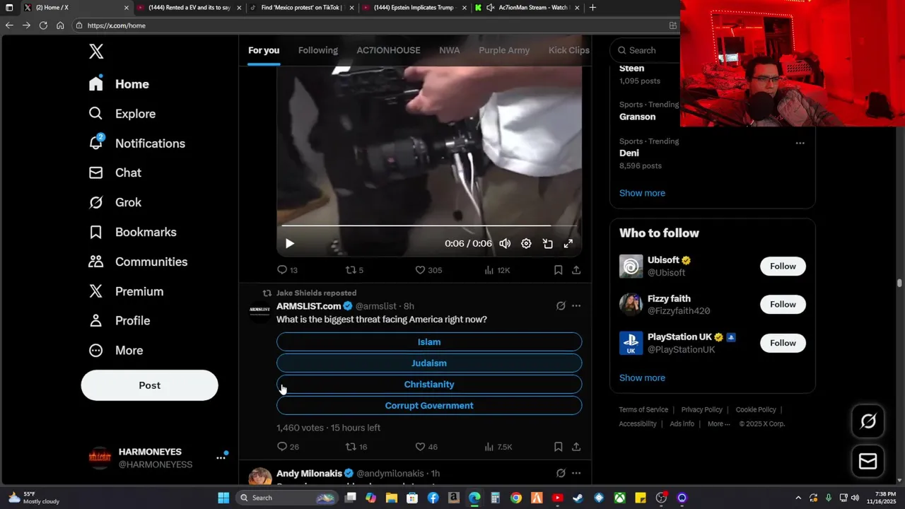Open Windows Start menu

click(x=223, y=498)
